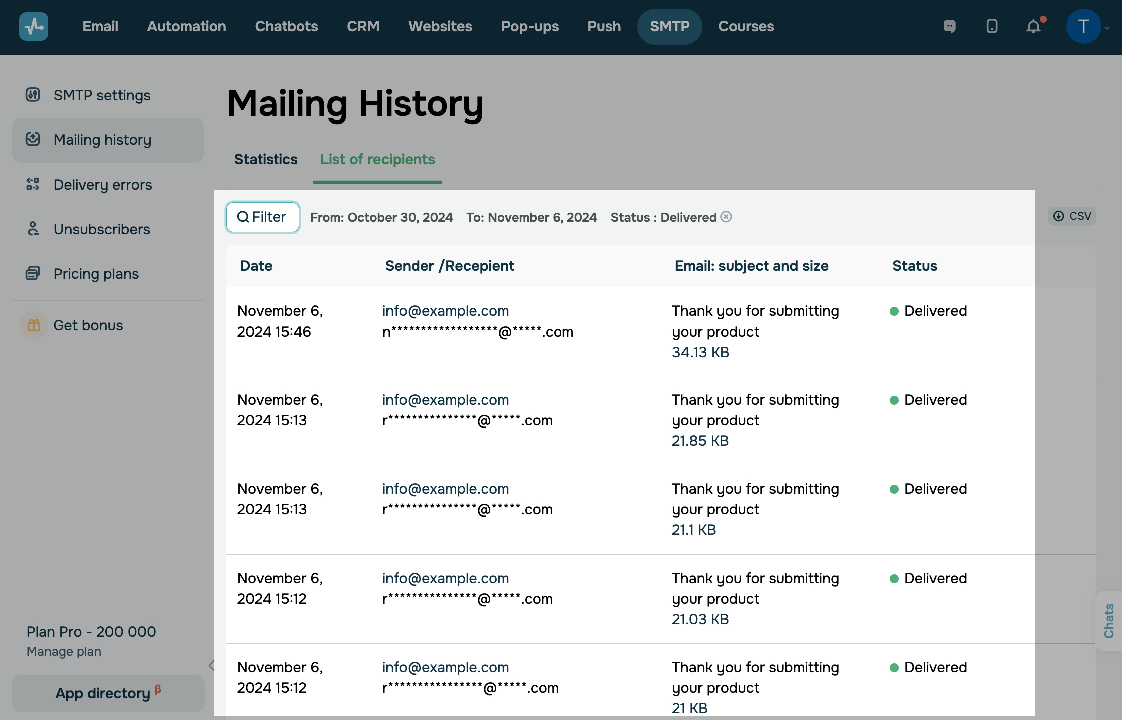The width and height of the screenshot is (1122, 720).
Task: Open the Automation menu in top navigation
Action: [186, 26]
